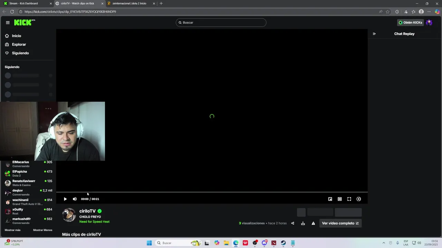Open player playback settings icon

pos(359,199)
